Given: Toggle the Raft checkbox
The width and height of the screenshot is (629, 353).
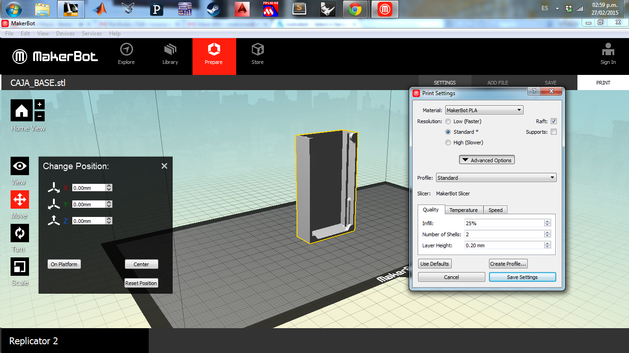Looking at the screenshot, I should 553,121.
